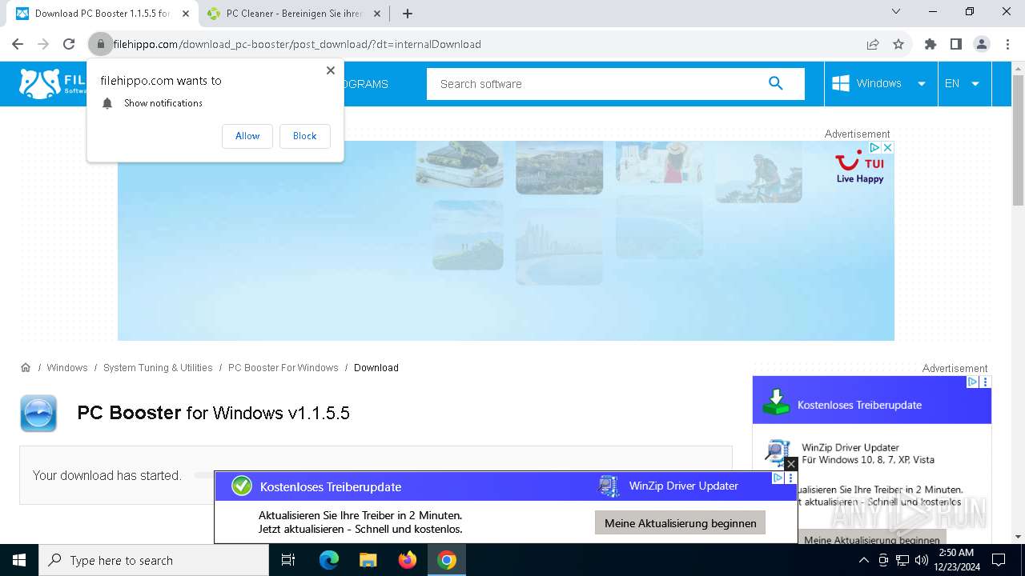This screenshot has width=1025, height=576.
Task: Toggle the Chrome side panel
Action: pyautogui.click(x=955, y=44)
